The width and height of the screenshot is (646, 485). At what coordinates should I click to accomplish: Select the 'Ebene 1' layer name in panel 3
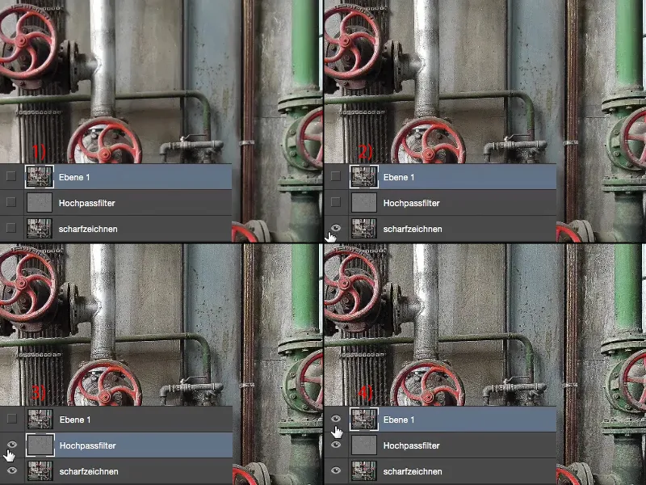tap(75, 420)
